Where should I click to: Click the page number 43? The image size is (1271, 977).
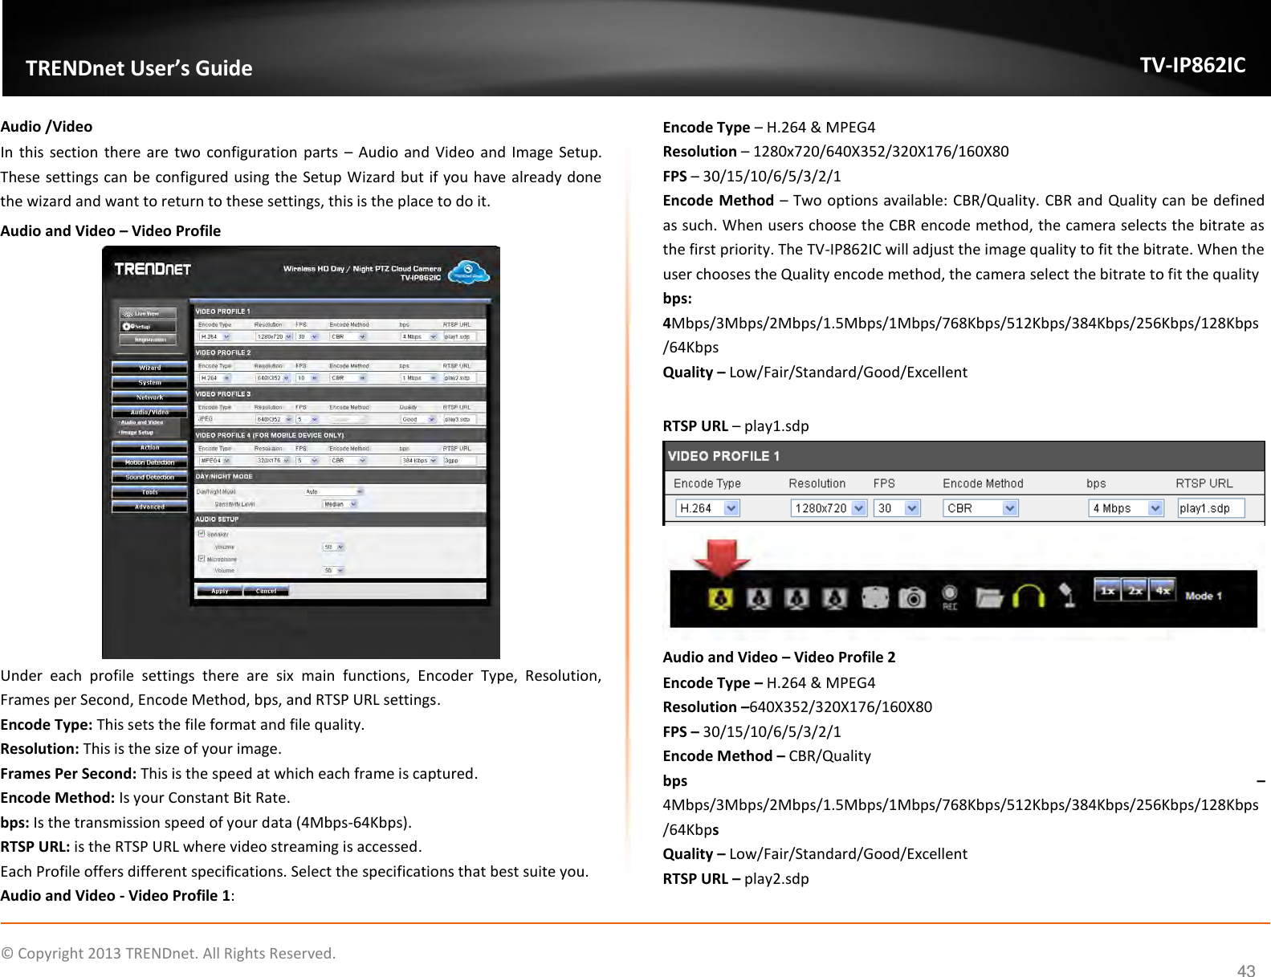(x=1246, y=971)
